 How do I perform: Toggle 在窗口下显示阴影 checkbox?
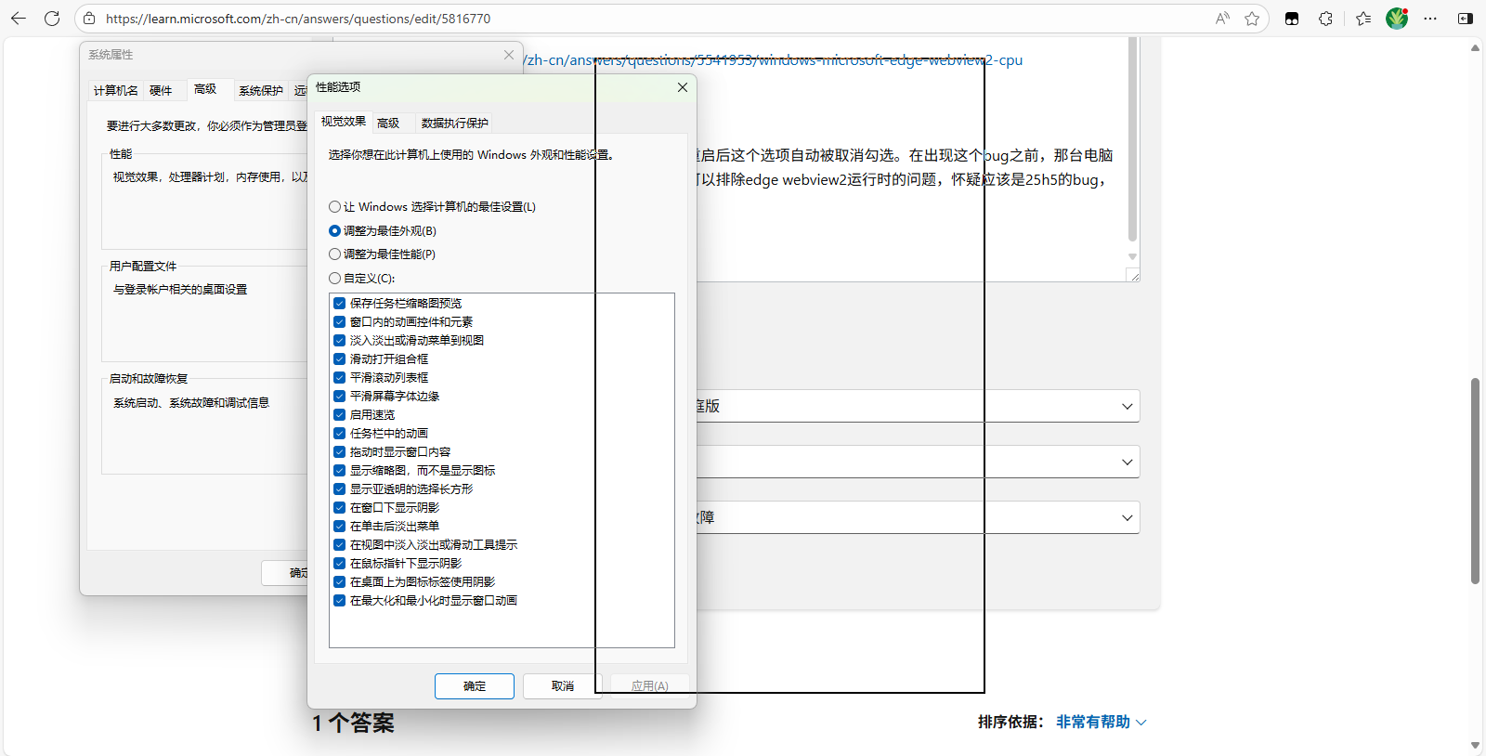pyautogui.click(x=340, y=508)
